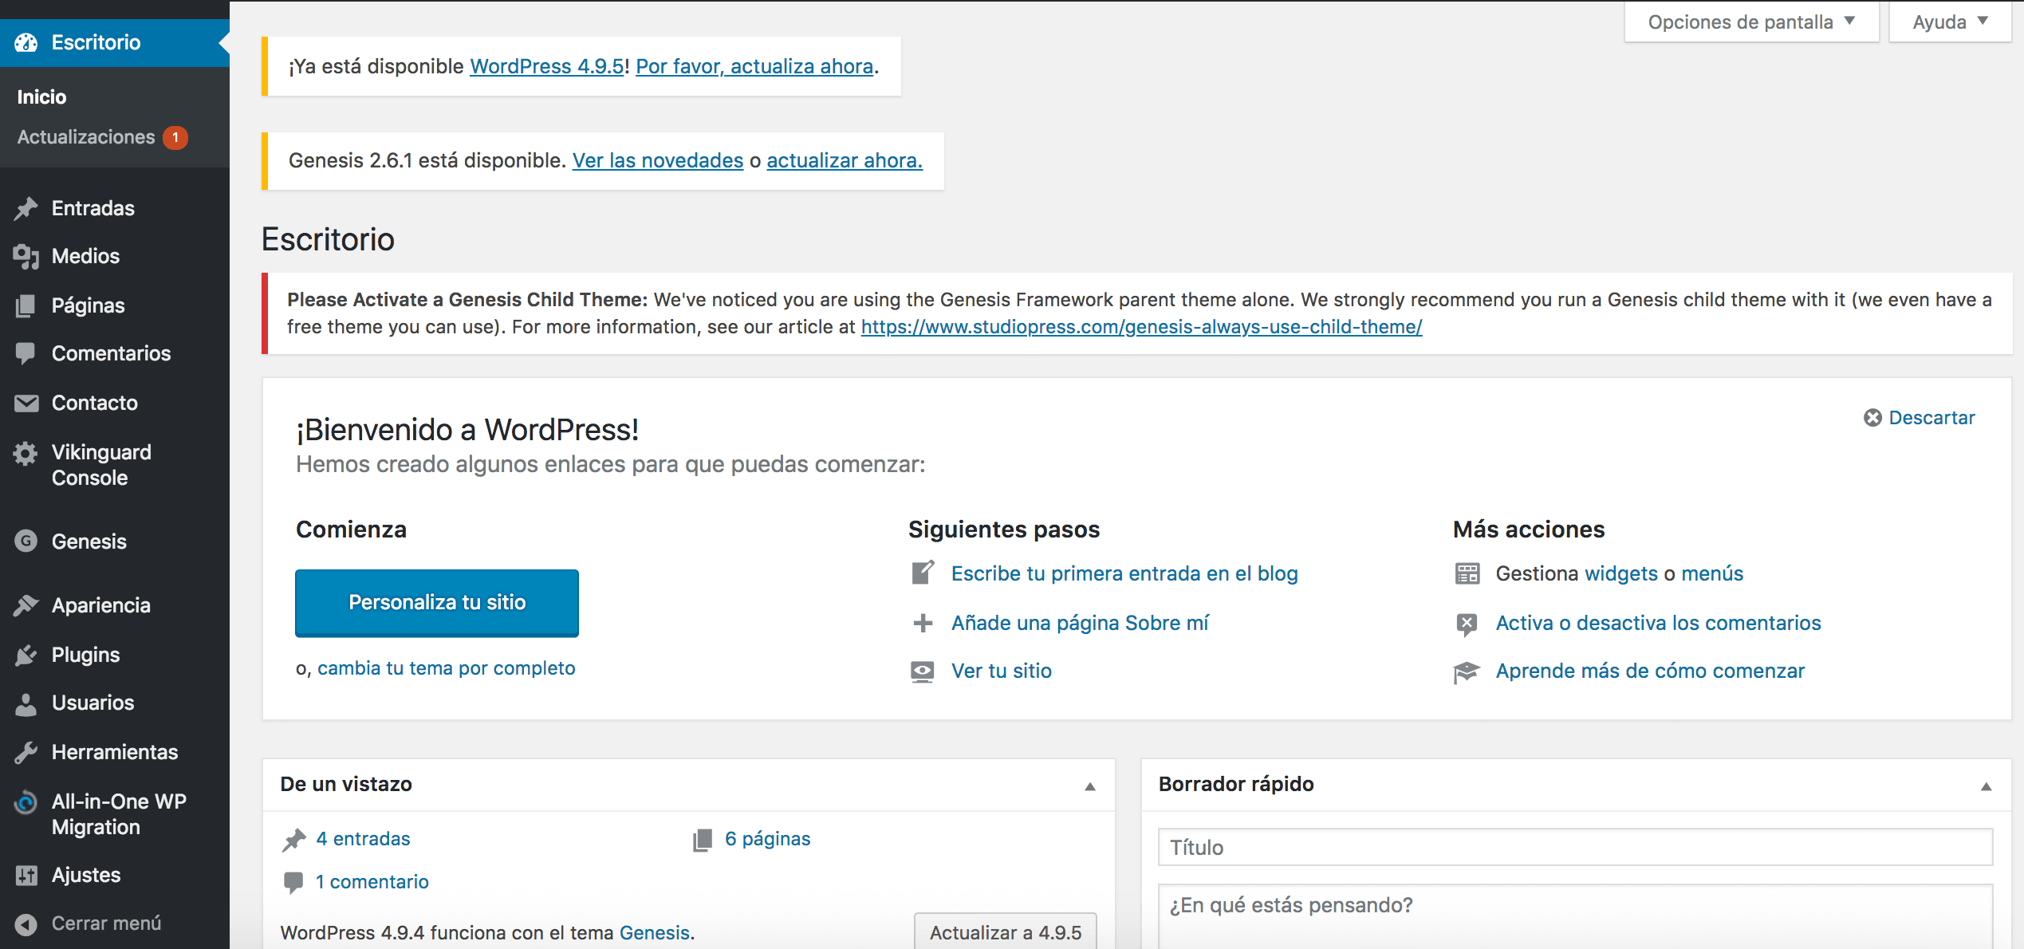The image size is (2024, 949).
Task: Click the pencil icon beside Escribe tu primera entrada
Action: pyautogui.click(x=923, y=573)
